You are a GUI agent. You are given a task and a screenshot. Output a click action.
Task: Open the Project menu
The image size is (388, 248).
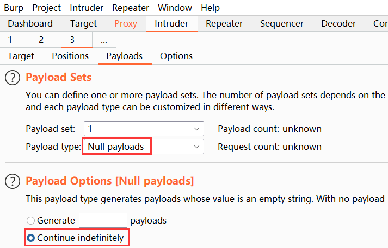pos(47,8)
